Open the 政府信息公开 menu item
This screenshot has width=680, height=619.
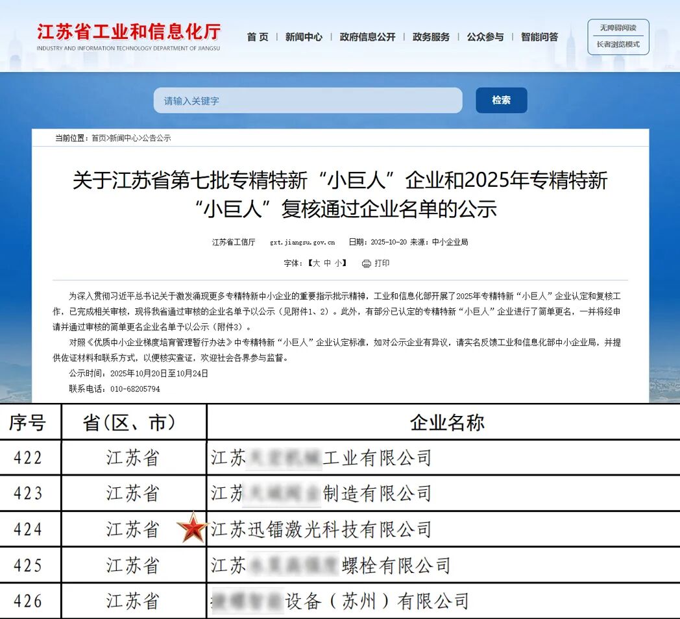pyautogui.click(x=367, y=37)
